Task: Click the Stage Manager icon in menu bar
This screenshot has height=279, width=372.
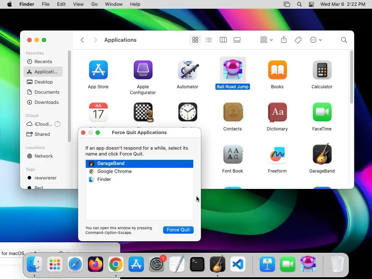Action: 287,4
